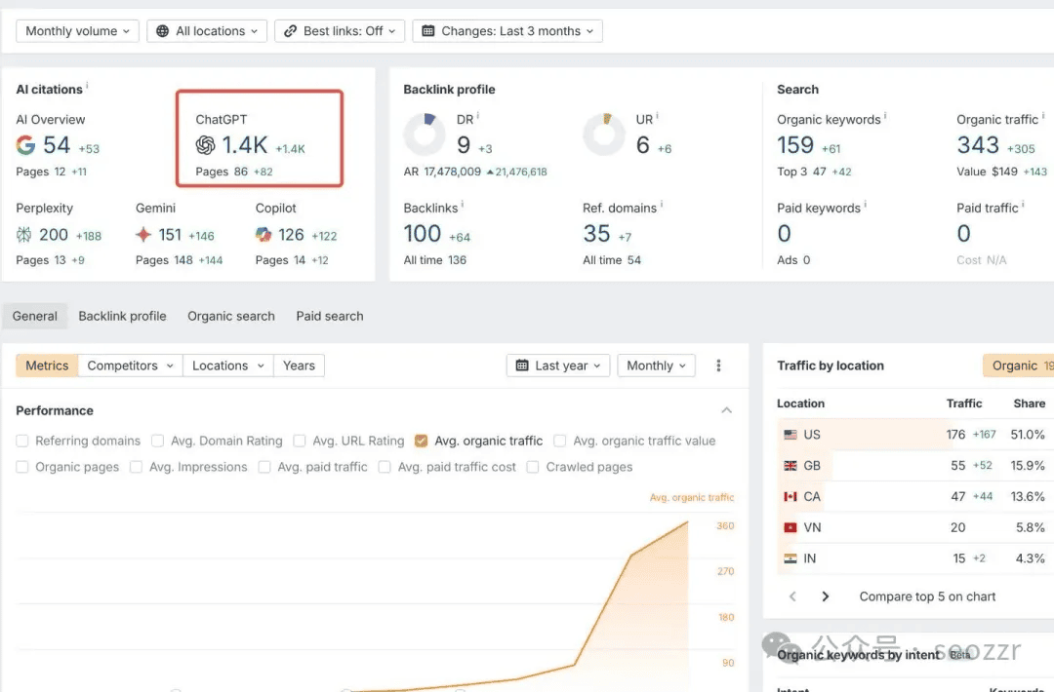This screenshot has height=692, width=1054.
Task: Click the ChatGPT logo icon
Action: click(x=205, y=146)
